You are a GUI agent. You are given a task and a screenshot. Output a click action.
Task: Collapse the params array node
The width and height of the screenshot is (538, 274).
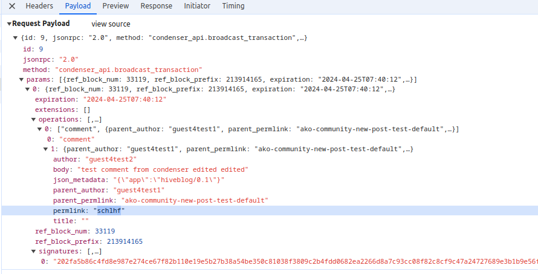[22, 79]
